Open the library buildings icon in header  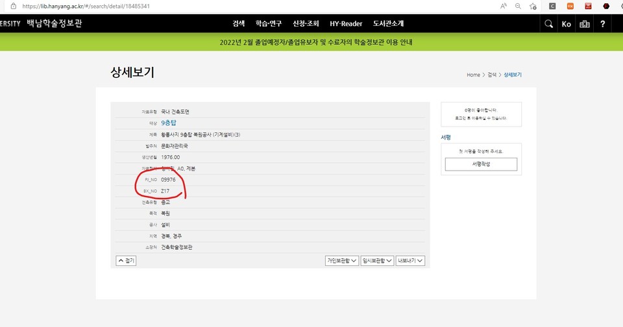tap(585, 24)
